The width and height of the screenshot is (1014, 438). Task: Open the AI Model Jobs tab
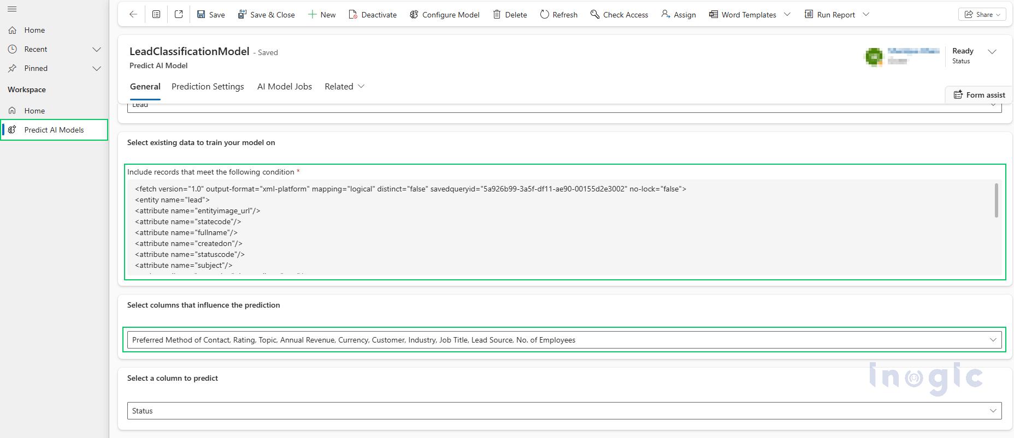(x=284, y=87)
